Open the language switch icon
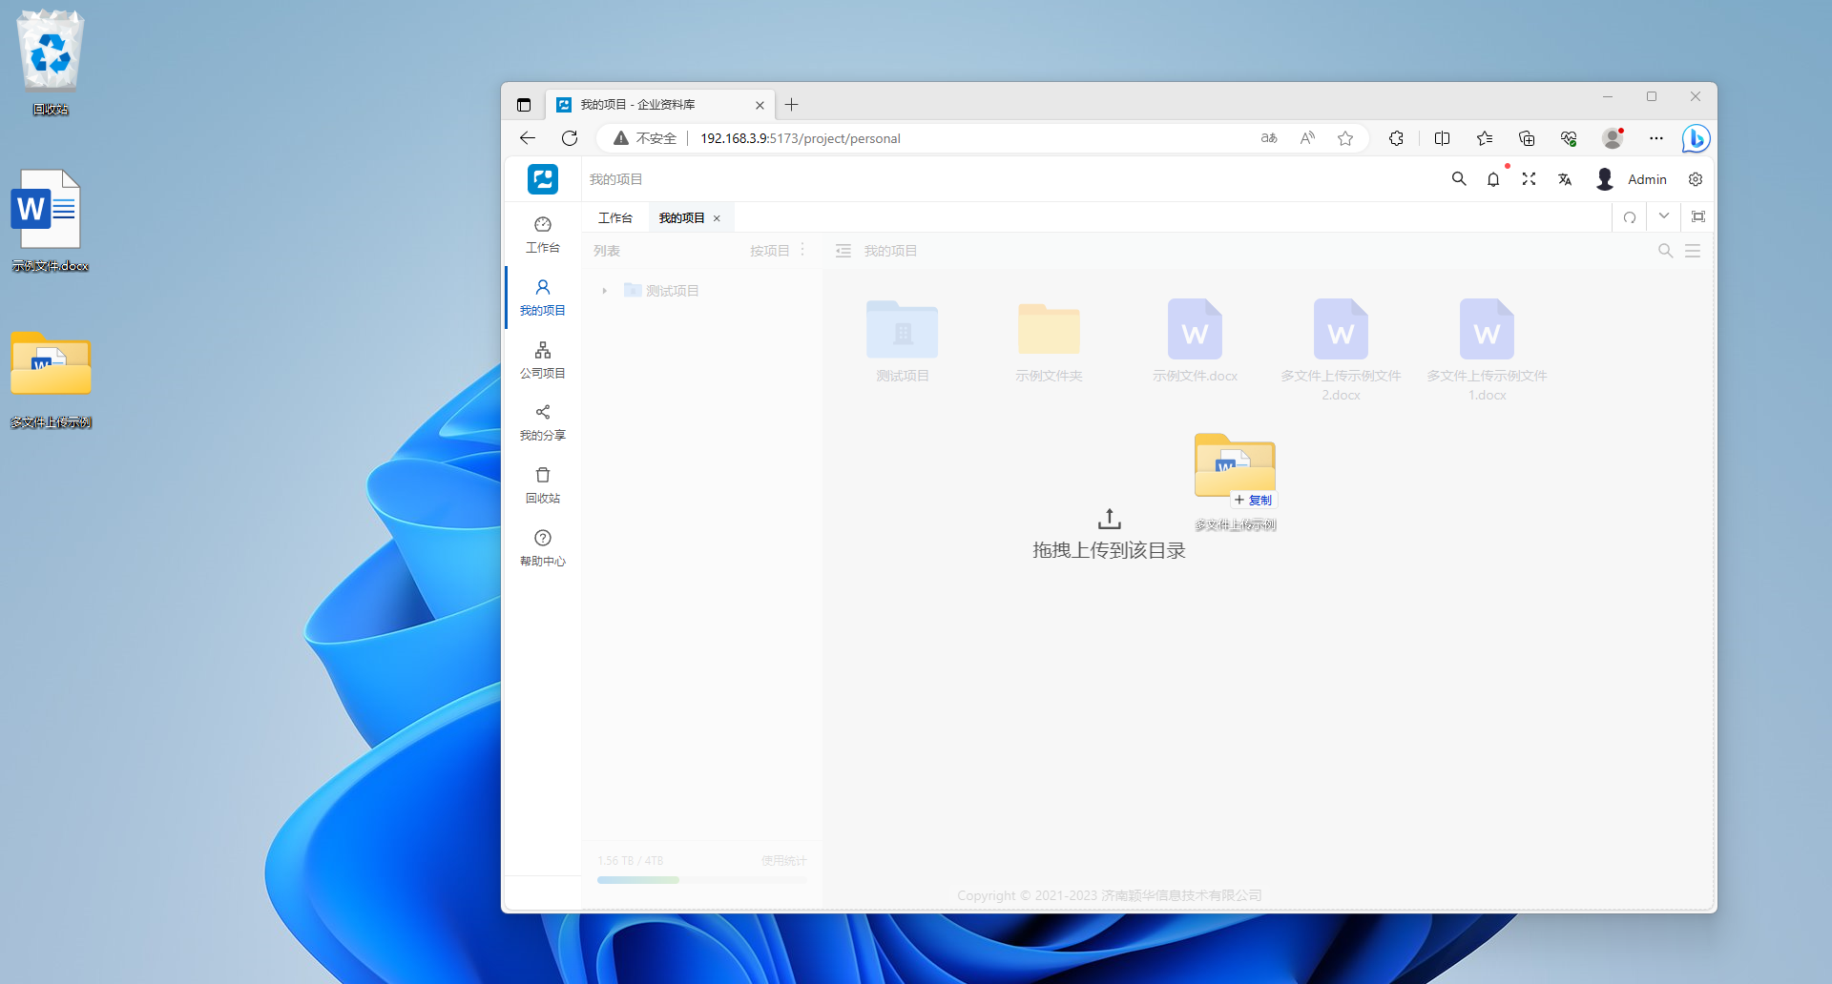This screenshot has height=984, width=1832. tap(1565, 179)
